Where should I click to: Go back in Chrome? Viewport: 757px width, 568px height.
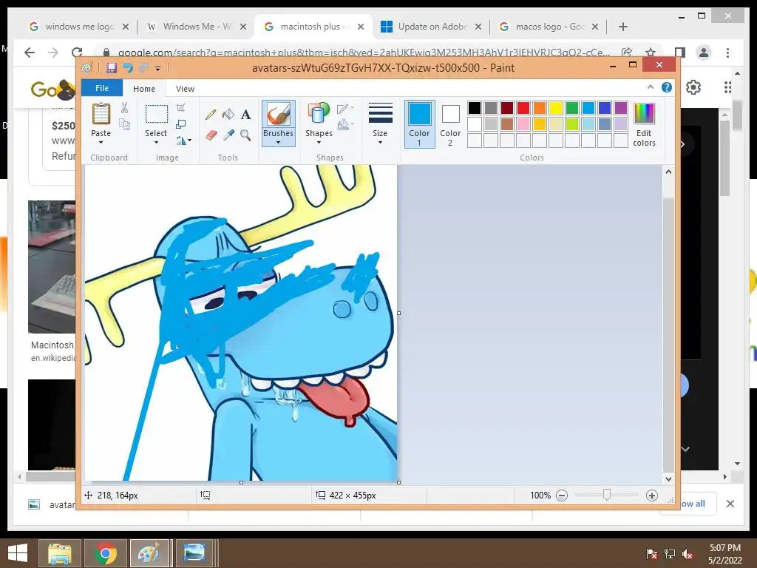30,53
